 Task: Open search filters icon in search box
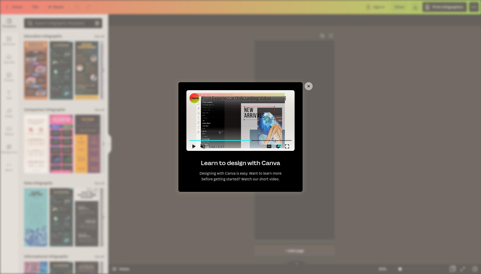[97, 23]
